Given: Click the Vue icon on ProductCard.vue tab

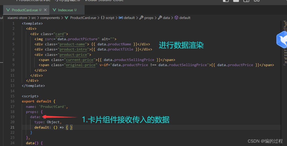Looking at the screenshot, I should 8,10.
